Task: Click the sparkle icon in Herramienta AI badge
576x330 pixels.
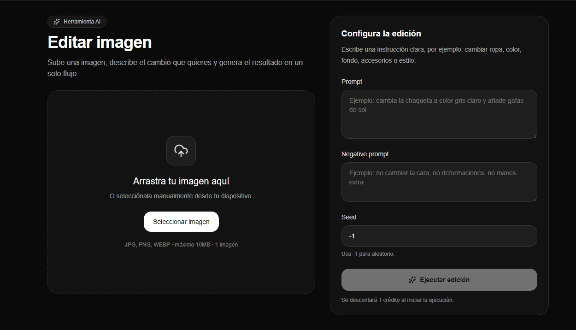Action: [x=57, y=22]
